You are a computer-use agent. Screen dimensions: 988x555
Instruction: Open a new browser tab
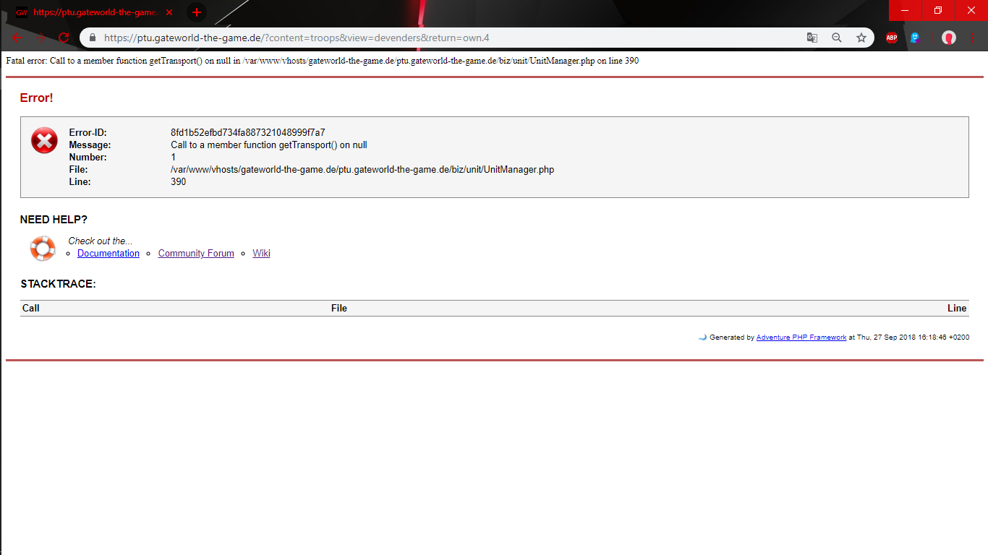click(x=196, y=12)
